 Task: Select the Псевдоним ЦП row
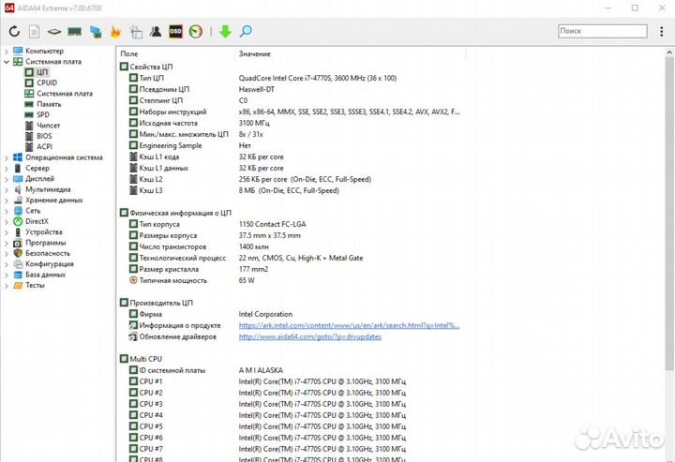coord(290,89)
